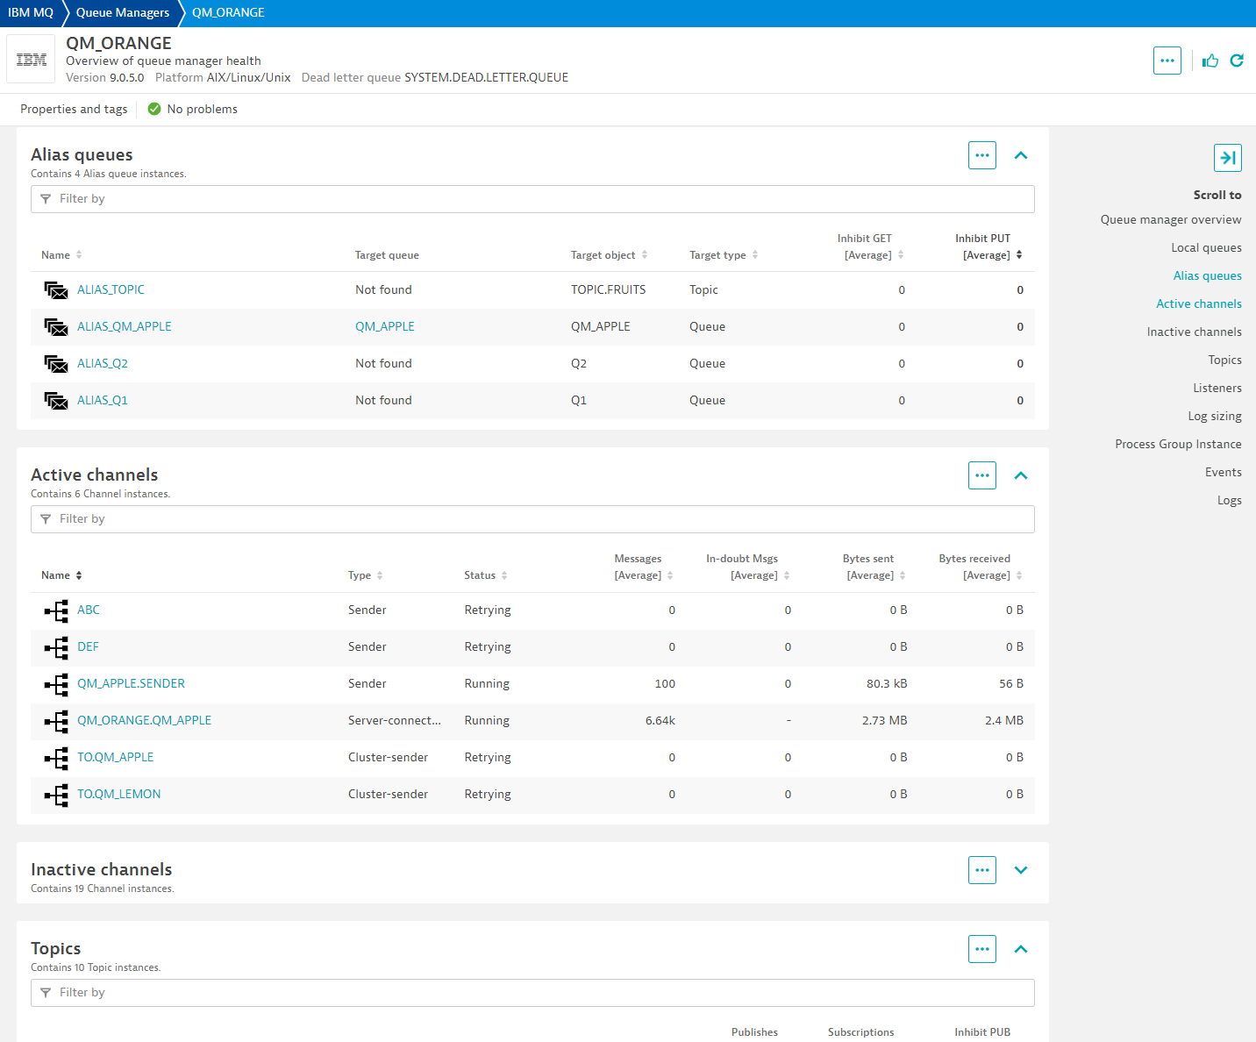
Task: Open Topics section options menu
Action: tap(981, 949)
